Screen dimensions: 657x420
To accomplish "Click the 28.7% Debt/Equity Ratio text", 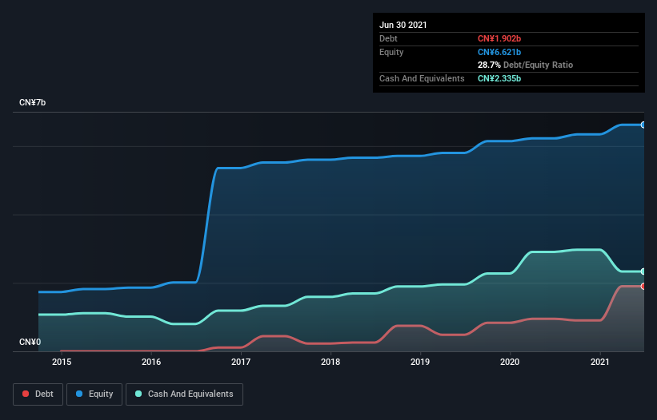I will [x=526, y=65].
